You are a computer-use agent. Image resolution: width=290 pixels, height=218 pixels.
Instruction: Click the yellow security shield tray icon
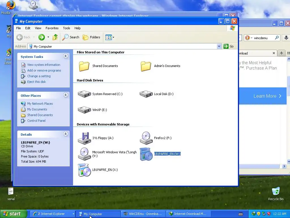click(x=259, y=214)
